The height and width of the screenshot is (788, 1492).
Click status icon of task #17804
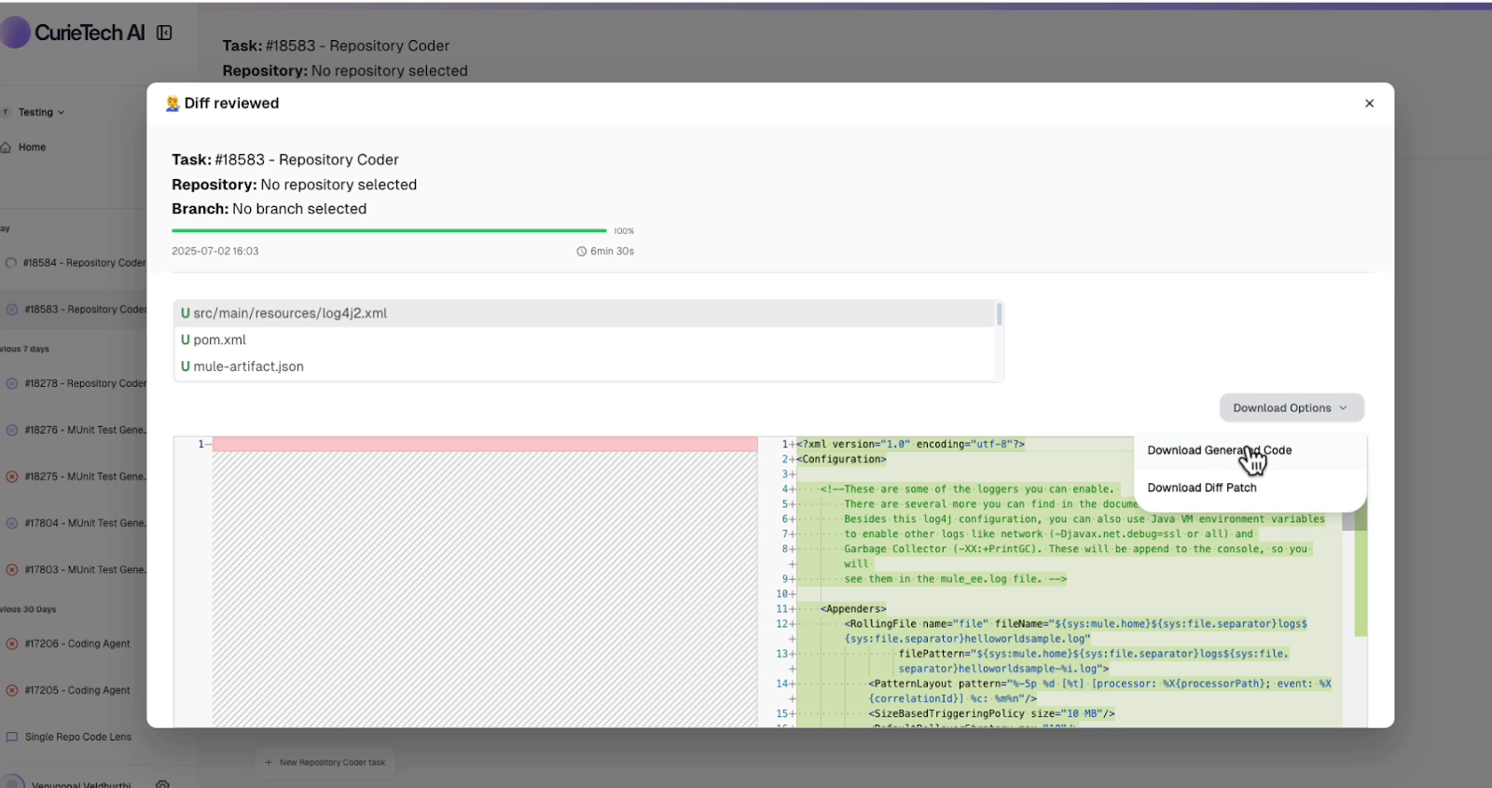[12, 523]
